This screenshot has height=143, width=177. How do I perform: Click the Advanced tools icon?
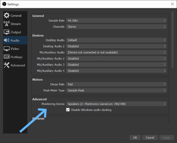(6, 65)
